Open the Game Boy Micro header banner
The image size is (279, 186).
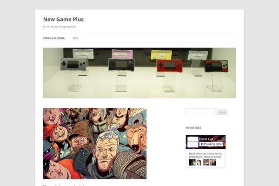pyautogui.click(x=139, y=73)
